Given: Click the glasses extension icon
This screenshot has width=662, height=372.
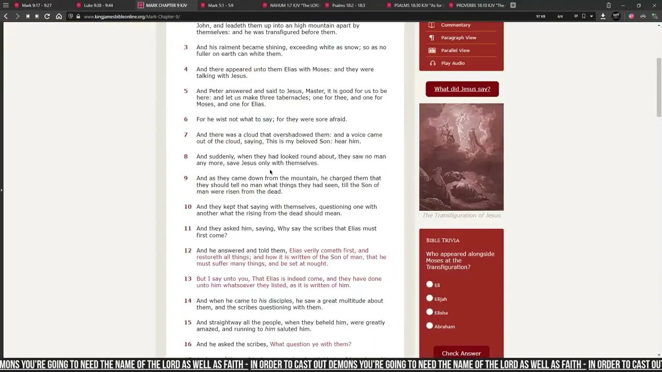Looking at the screenshot, I should pos(643,16).
